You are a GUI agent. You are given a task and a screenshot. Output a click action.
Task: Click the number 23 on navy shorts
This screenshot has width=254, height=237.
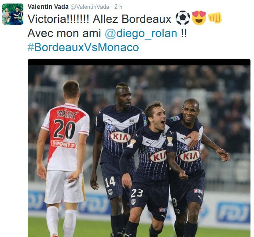(137, 193)
